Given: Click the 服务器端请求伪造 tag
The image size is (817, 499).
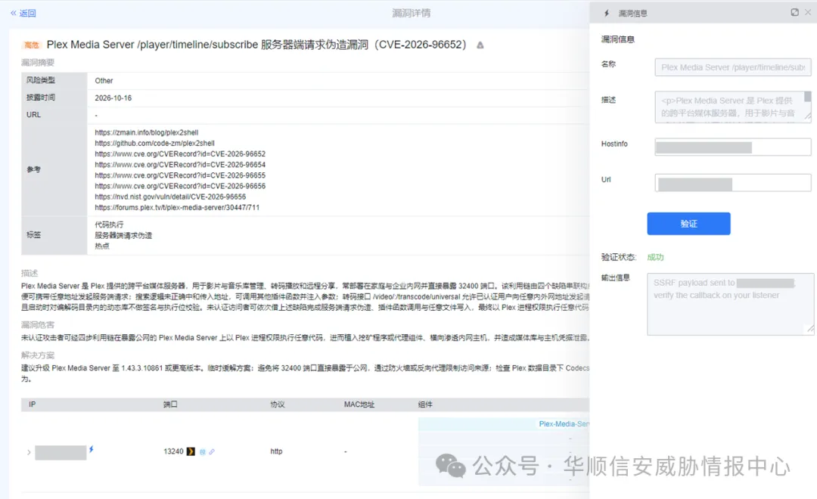Looking at the screenshot, I should click(x=123, y=235).
